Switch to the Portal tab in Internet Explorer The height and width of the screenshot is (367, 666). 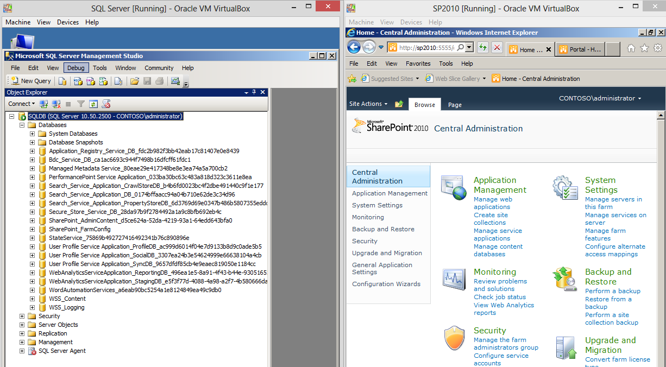pos(579,49)
